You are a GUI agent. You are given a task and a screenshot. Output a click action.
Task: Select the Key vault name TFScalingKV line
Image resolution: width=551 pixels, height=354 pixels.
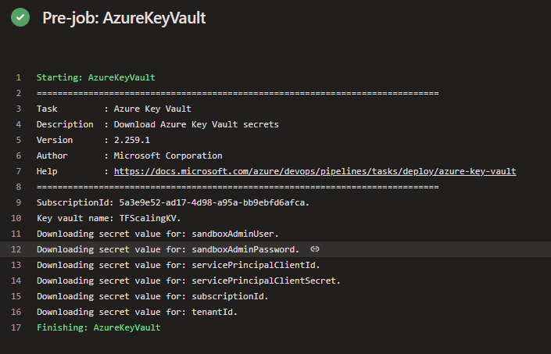109,219
